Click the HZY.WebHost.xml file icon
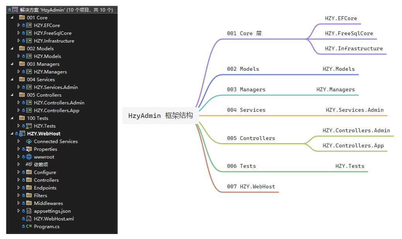This screenshot has width=402, height=239. point(29,219)
